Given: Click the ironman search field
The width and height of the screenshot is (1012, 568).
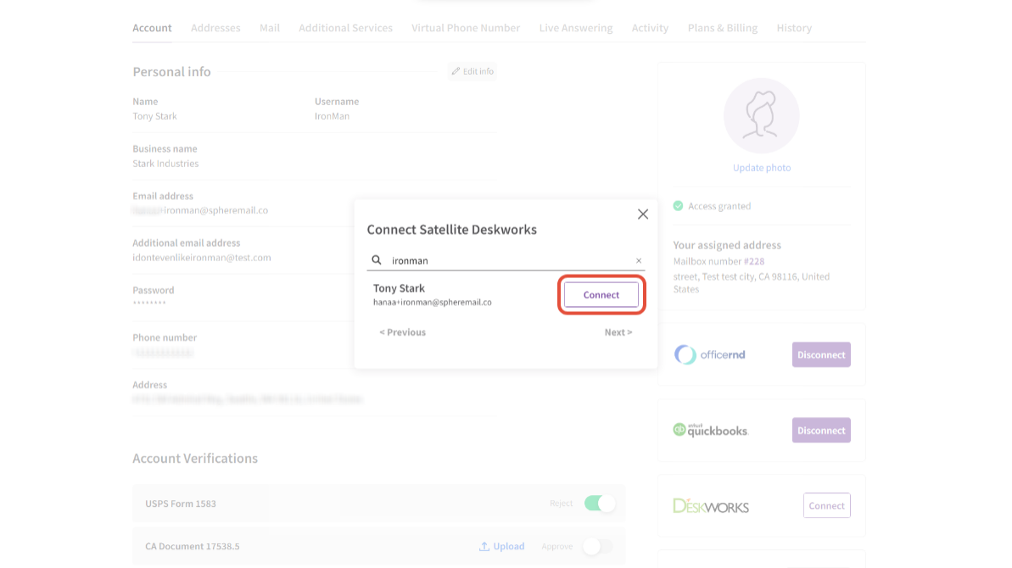Looking at the screenshot, I should click(x=506, y=260).
